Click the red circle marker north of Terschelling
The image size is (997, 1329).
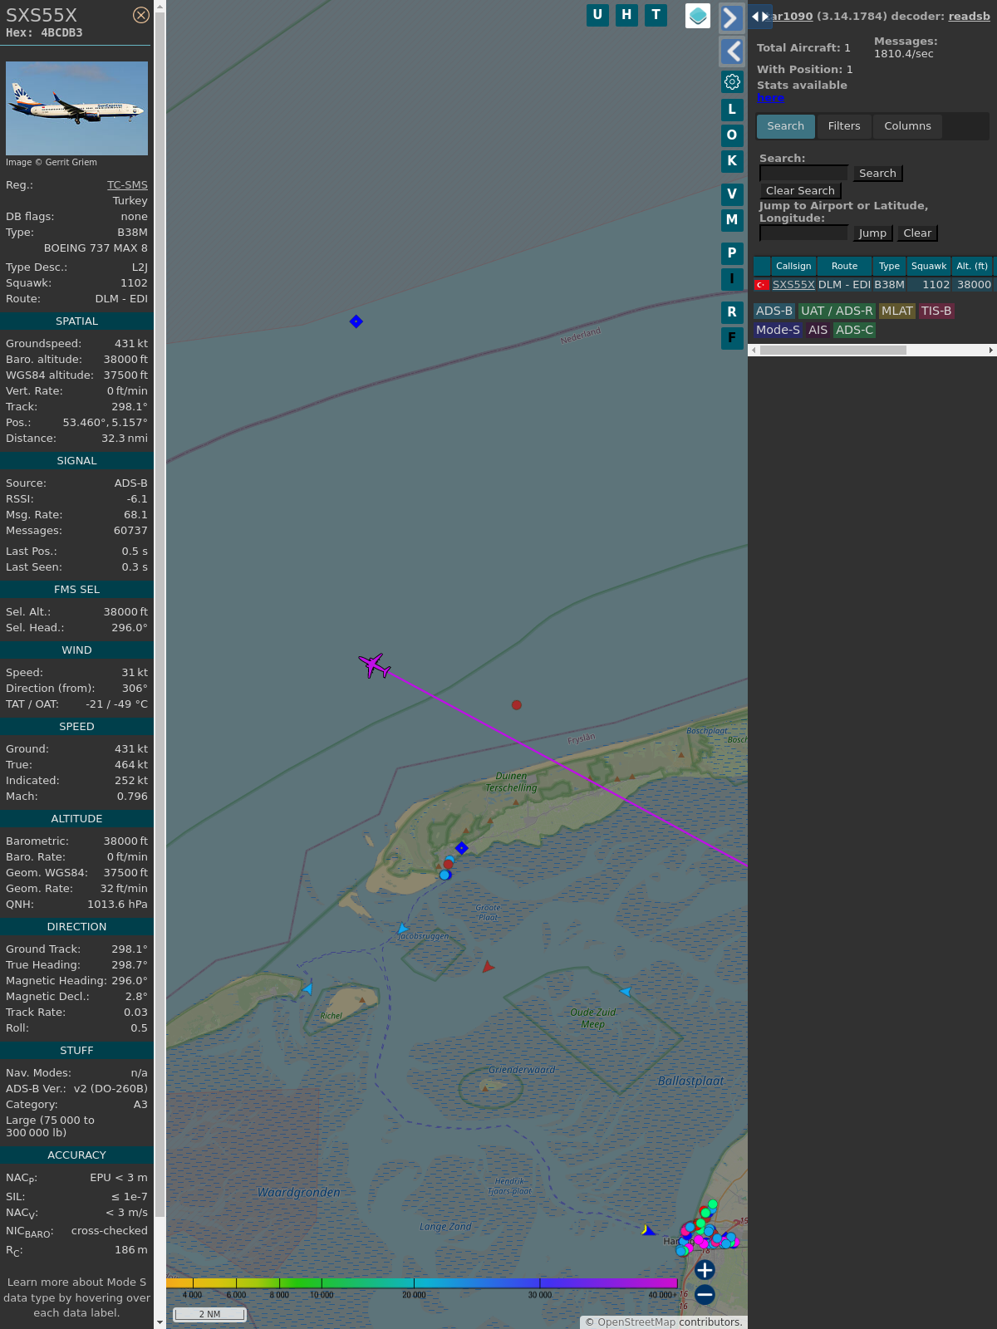[x=517, y=705]
